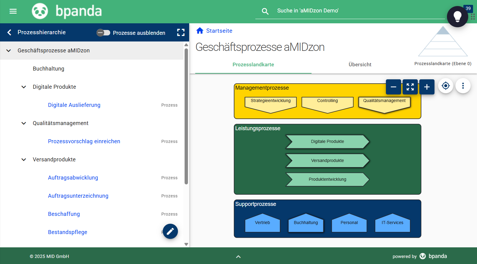Toggle Prozesse ausblenden switch
Viewport: 477px width, 264px height.
(104, 33)
